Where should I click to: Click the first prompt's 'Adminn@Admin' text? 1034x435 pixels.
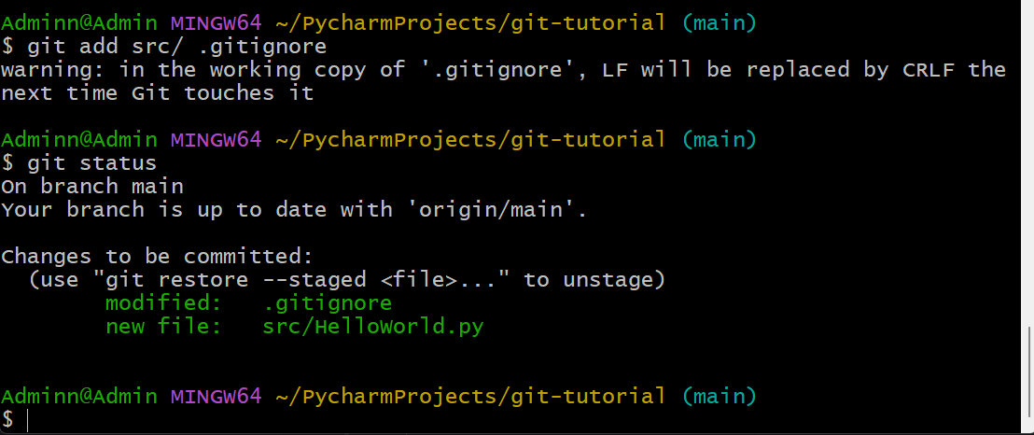click(78, 22)
